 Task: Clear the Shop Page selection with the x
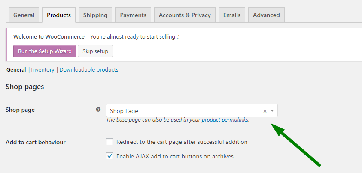[265, 111]
